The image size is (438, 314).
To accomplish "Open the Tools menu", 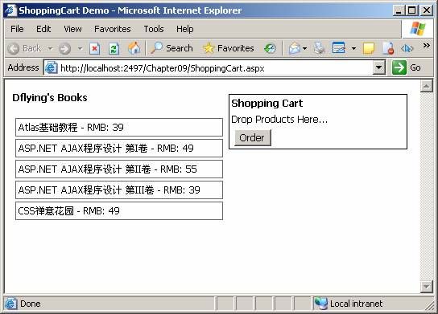I will click(x=154, y=29).
